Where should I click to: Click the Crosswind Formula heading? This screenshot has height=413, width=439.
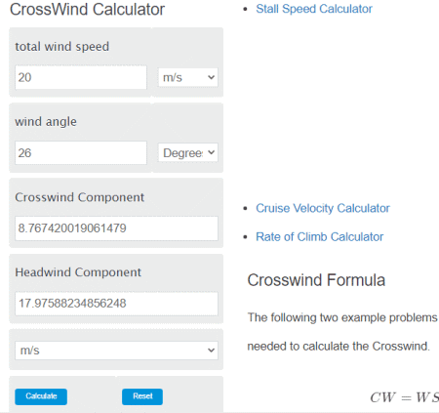[x=316, y=280]
